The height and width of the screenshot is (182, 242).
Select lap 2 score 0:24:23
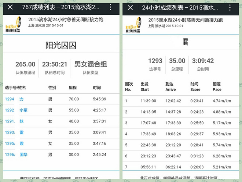(197, 112)
